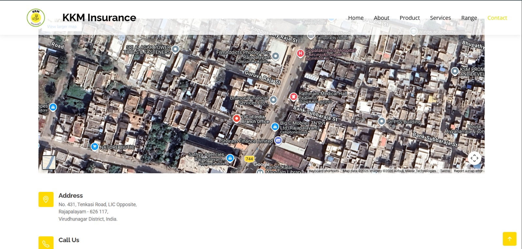
Task: Open the LIC of India map marker
Action: click(237, 118)
